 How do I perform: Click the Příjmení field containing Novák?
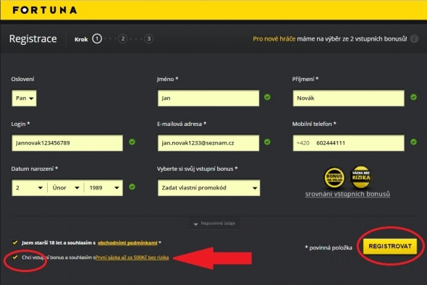pos(348,98)
